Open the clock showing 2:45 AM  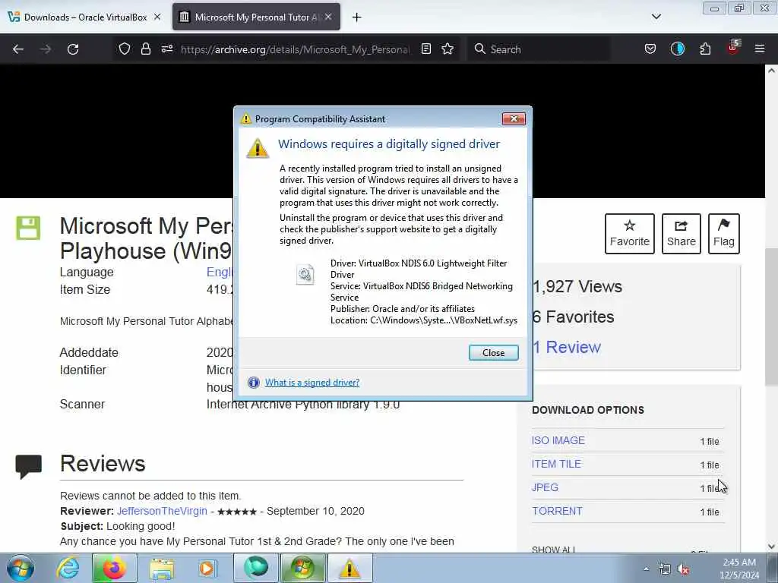tap(739, 569)
